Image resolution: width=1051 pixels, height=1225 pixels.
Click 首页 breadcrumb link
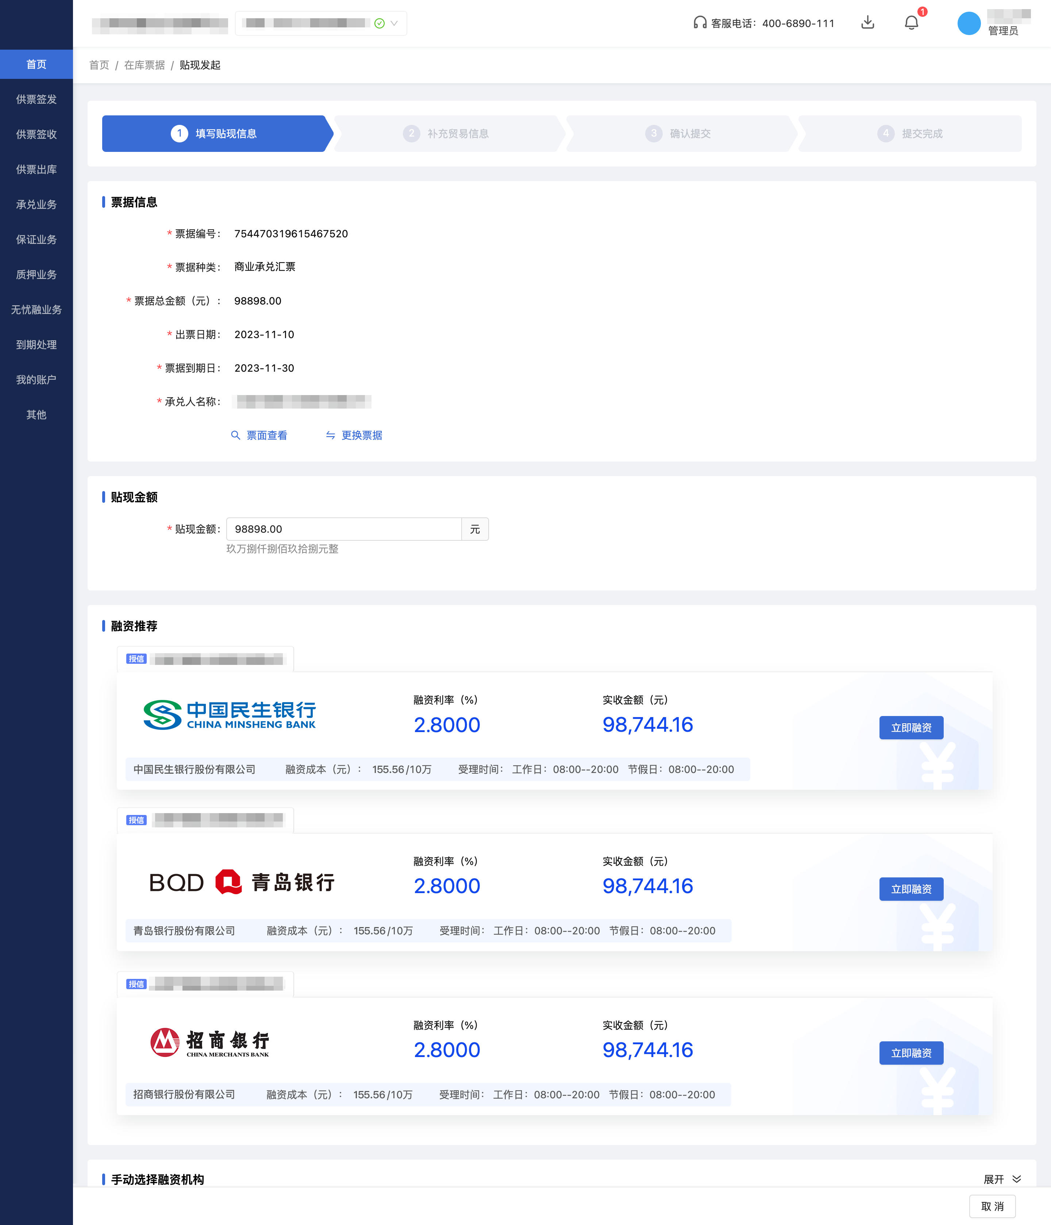point(99,65)
